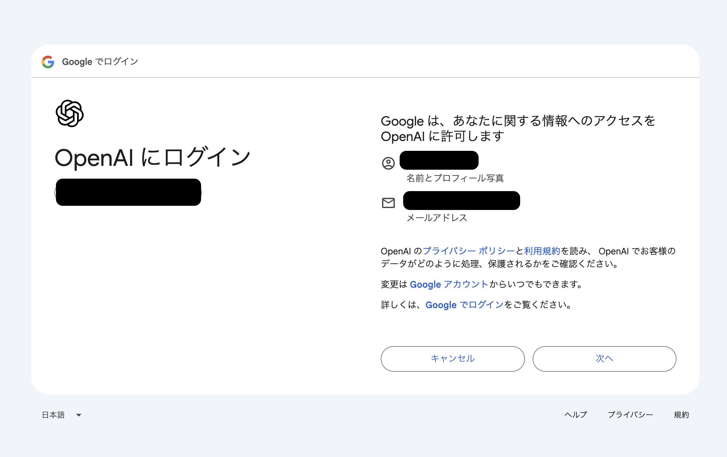Open OpenAI's プライバシー ポリシー link
The image size is (727, 457).
click(468, 251)
